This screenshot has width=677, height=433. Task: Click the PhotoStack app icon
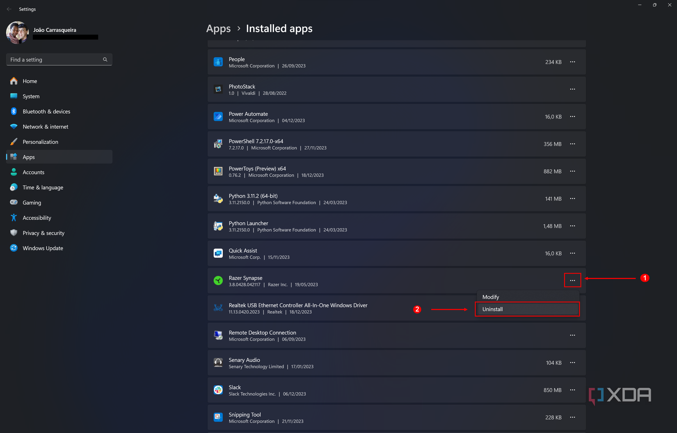pos(218,89)
